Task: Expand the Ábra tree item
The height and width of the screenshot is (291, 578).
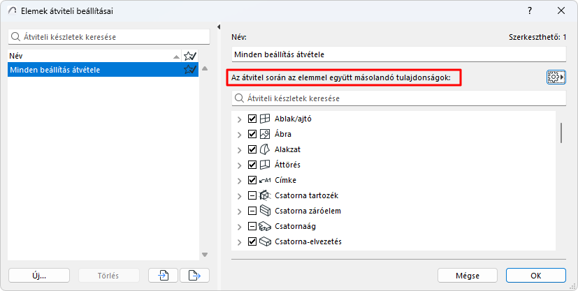Action: pyautogui.click(x=240, y=134)
